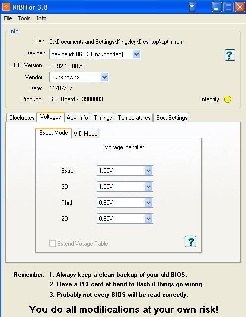This screenshot has width=246, height=317.
Task: Expand the Extra voltage dropdown
Action: (148, 171)
